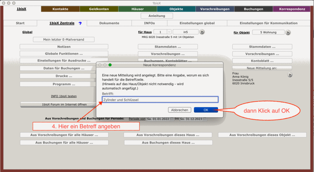Open Einstellungen für Kommunikation subtab
Viewport: 314px width, 172px height.
coord(269,23)
